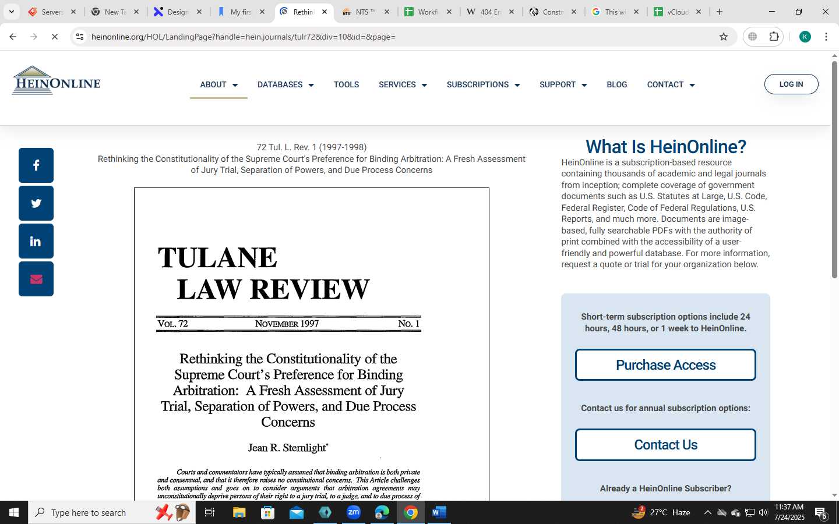Click What Is HeinOnline? heading
This screenshot has width=839, height=524.
pyautogui.click(x=665, y=147)
